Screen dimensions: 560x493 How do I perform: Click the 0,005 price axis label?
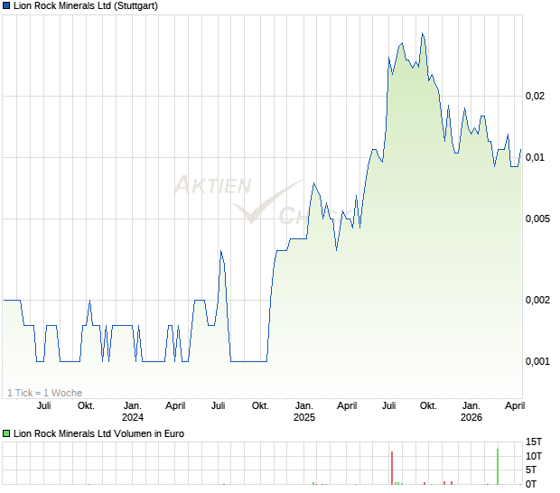click(537, 219)
